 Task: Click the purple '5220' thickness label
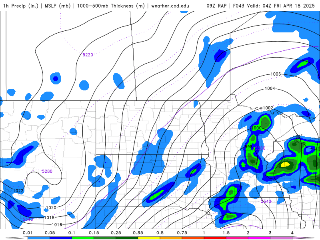pyautogui.click(x=88, y=55)
